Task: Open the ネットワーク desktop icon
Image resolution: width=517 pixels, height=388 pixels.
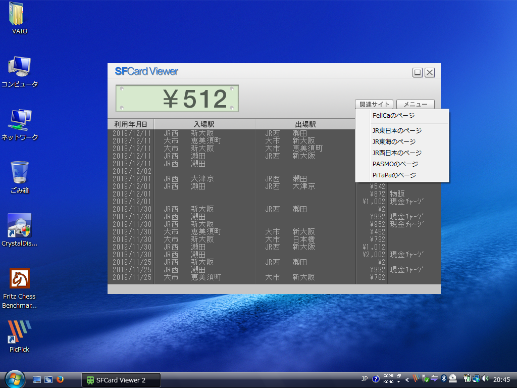Action: [20, 125]
